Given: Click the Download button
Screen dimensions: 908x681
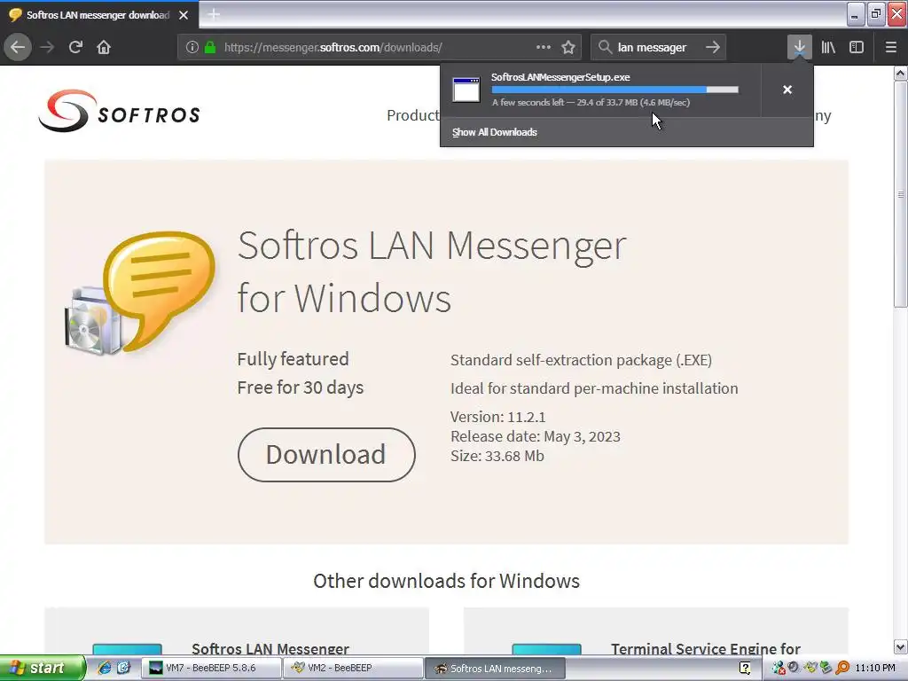Looking at the screenshot, I should [326, 455].
